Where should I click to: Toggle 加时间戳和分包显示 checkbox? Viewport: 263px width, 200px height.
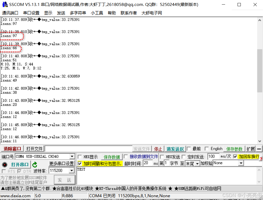[80, 163]
